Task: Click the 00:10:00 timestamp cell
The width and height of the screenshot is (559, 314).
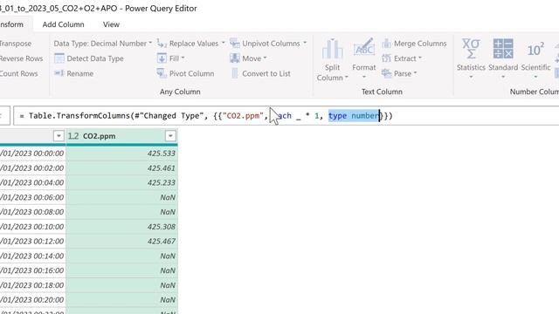Action: point(32,227)
